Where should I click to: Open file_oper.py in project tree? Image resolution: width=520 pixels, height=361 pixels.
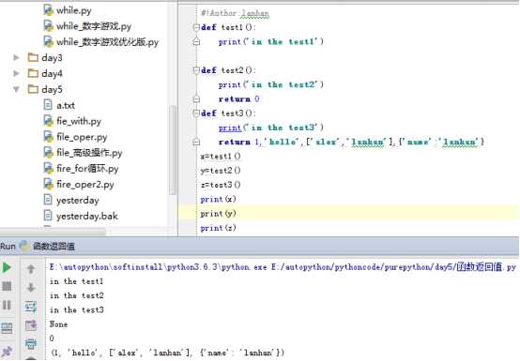82,137
